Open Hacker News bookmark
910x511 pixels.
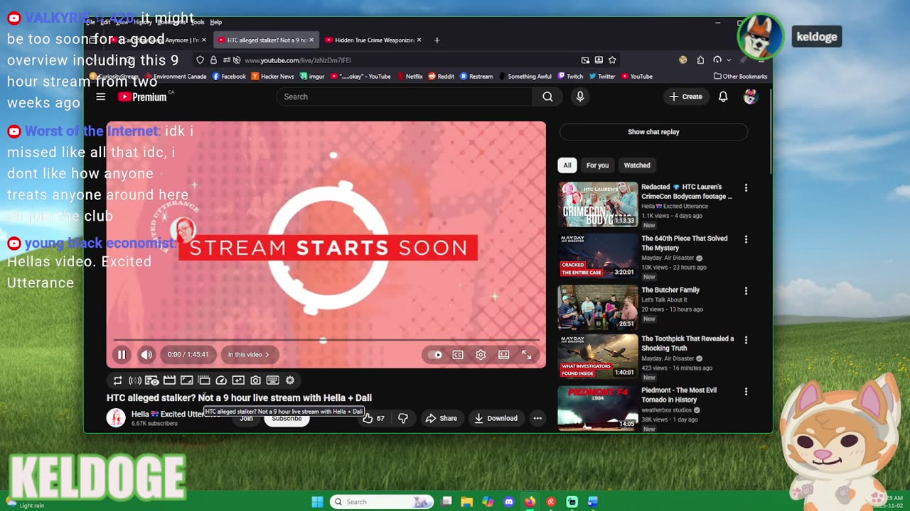pyautogui.click(x=272, y=77)
